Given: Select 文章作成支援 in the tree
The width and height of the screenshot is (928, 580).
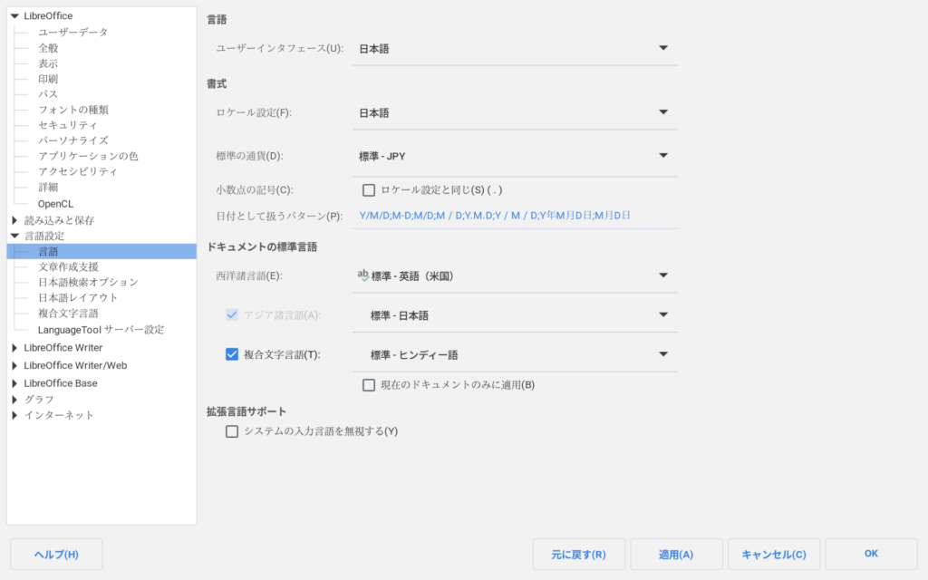Looking at the screenshot, I should click(x=68, y=267).
